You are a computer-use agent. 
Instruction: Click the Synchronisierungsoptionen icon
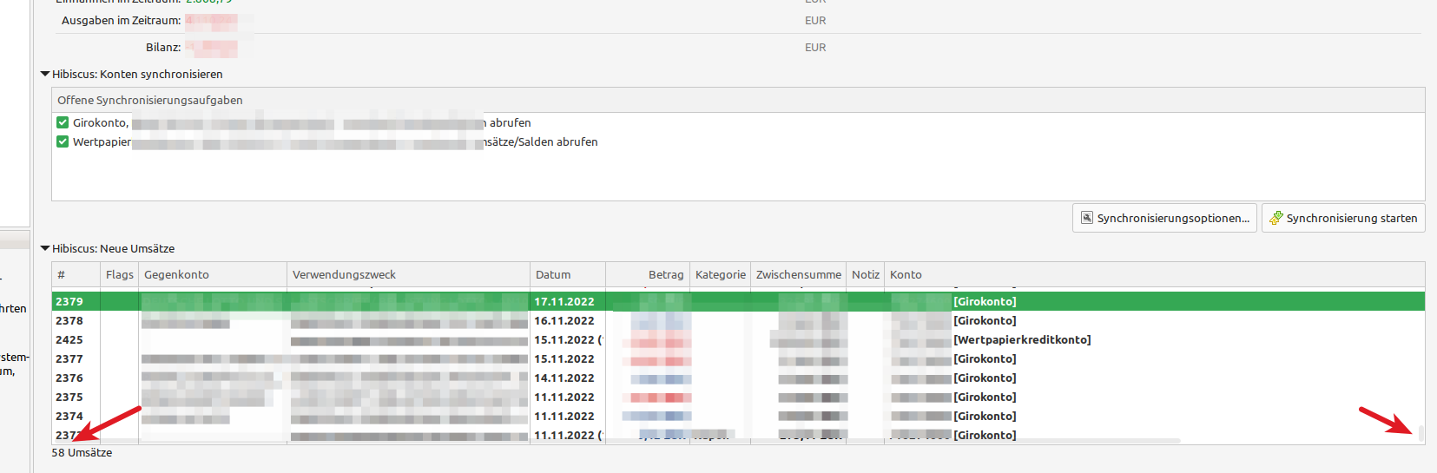[1086, 218]
